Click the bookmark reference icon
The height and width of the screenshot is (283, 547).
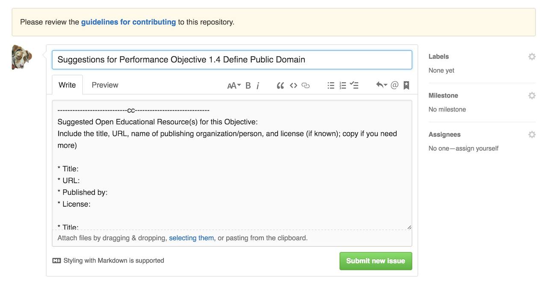point(406,85)
